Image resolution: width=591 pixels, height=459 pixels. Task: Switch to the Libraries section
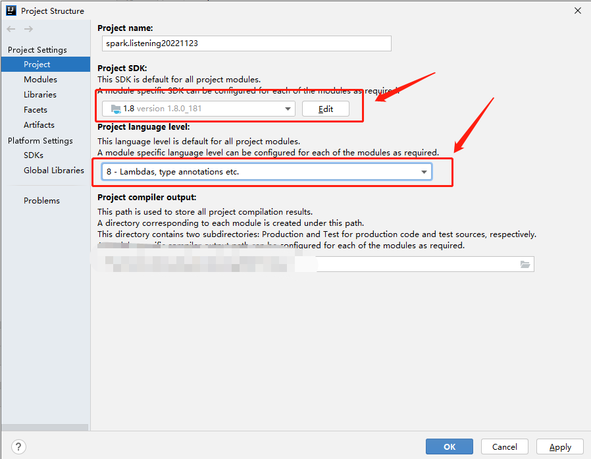tap(40, 95)
